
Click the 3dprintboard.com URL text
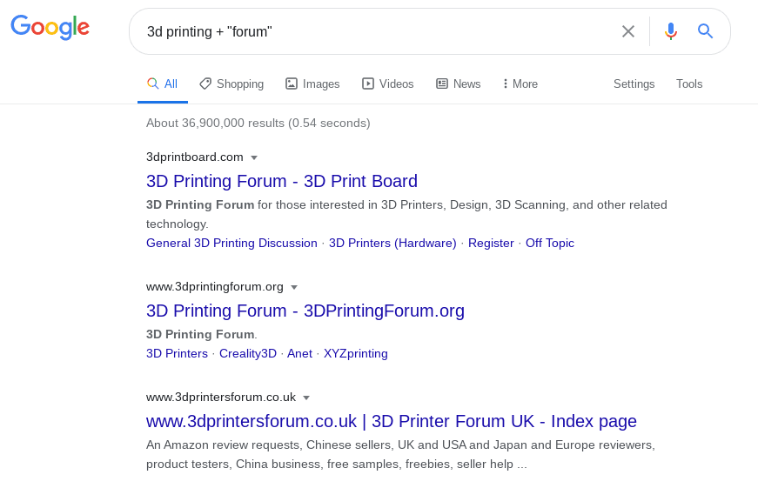pyautogui.click(x=195, y=157)
